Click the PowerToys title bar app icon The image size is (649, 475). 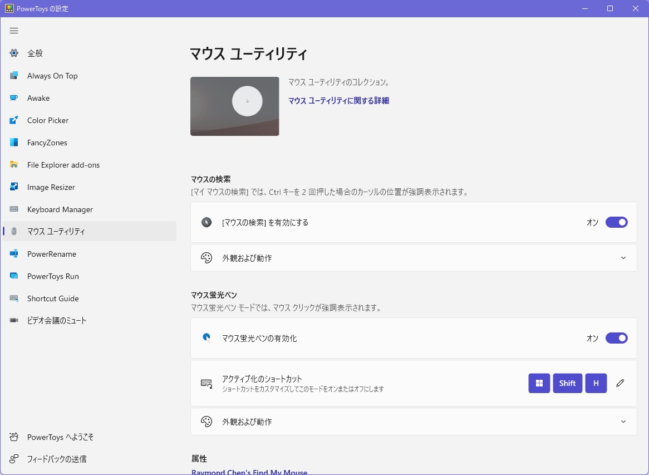9,8
